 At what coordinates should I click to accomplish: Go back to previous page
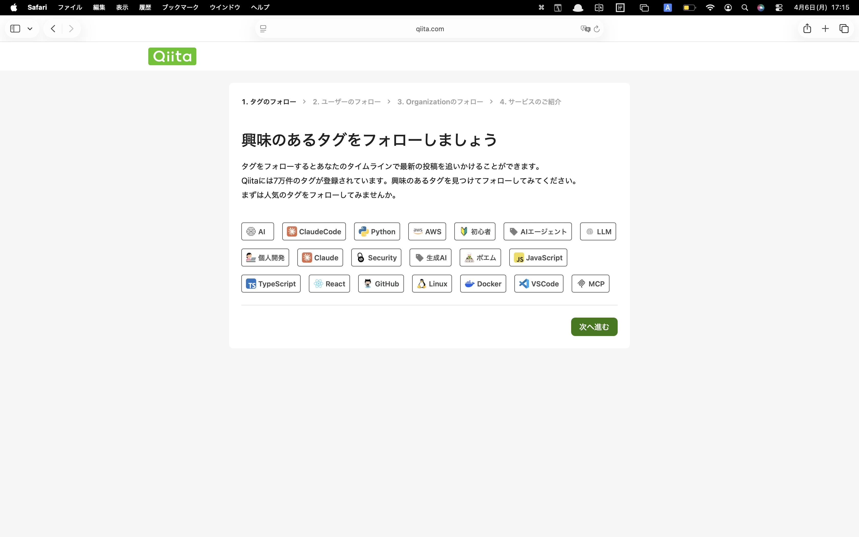[x=53, y=29]
